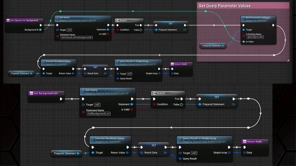Click Is Valid pin on Get Query, Get Classes for Background graph

click(x=108, y=34)
